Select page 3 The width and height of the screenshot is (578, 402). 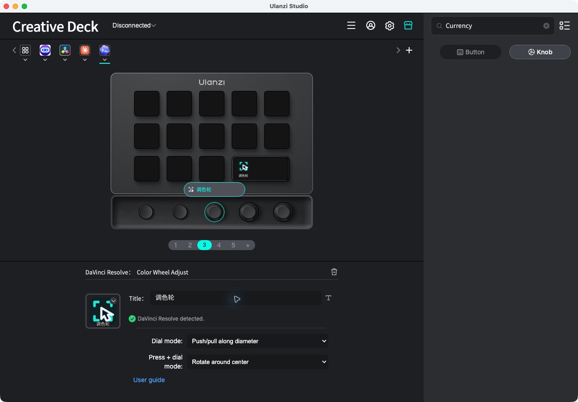[x=205, y=245]
